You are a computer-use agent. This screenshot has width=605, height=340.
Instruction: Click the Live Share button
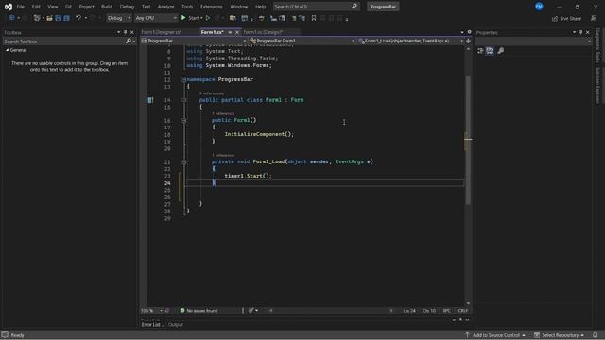point(566,18)
